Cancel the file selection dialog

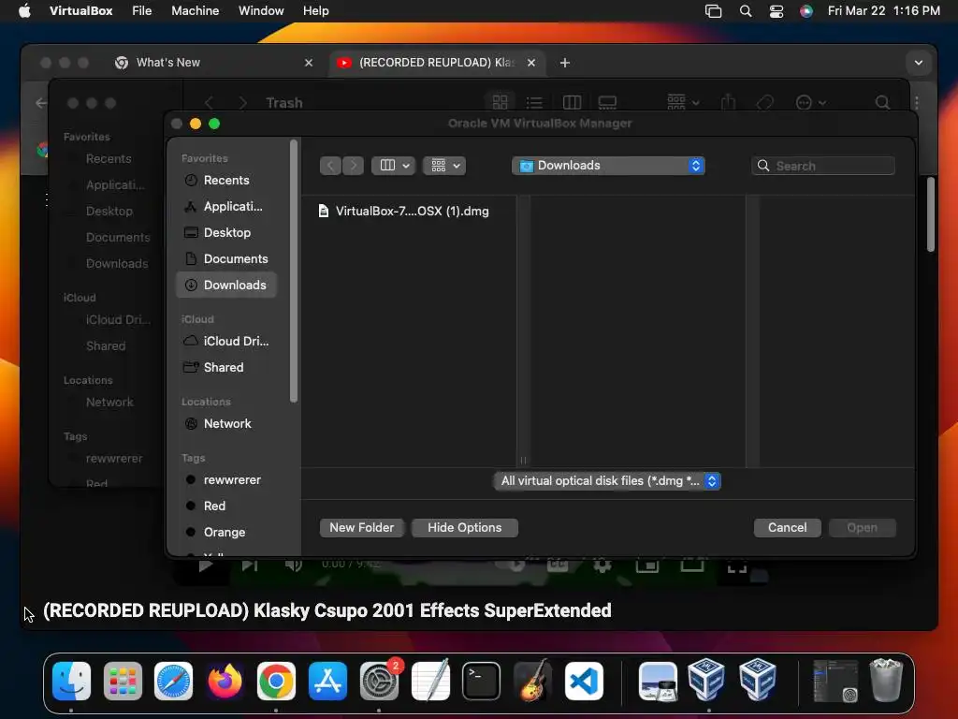pos(787,528)
